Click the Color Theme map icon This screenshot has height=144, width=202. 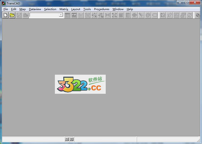81,15
